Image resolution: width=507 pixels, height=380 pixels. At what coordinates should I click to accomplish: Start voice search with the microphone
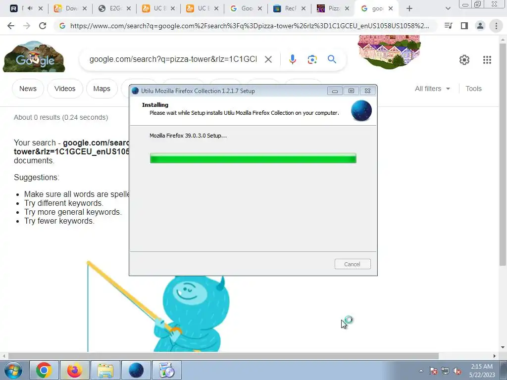click(x=292, y=59)
